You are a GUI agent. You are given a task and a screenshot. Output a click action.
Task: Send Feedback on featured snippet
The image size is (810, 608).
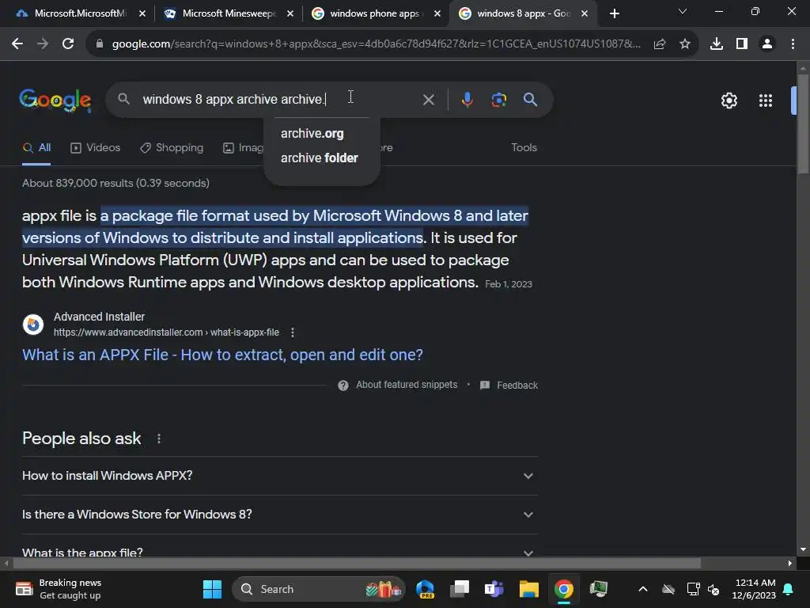click(x=517, y=386)
